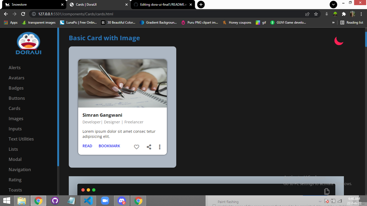Open the LunaPic bookmark
367x206 pixels.
(78, 23)
